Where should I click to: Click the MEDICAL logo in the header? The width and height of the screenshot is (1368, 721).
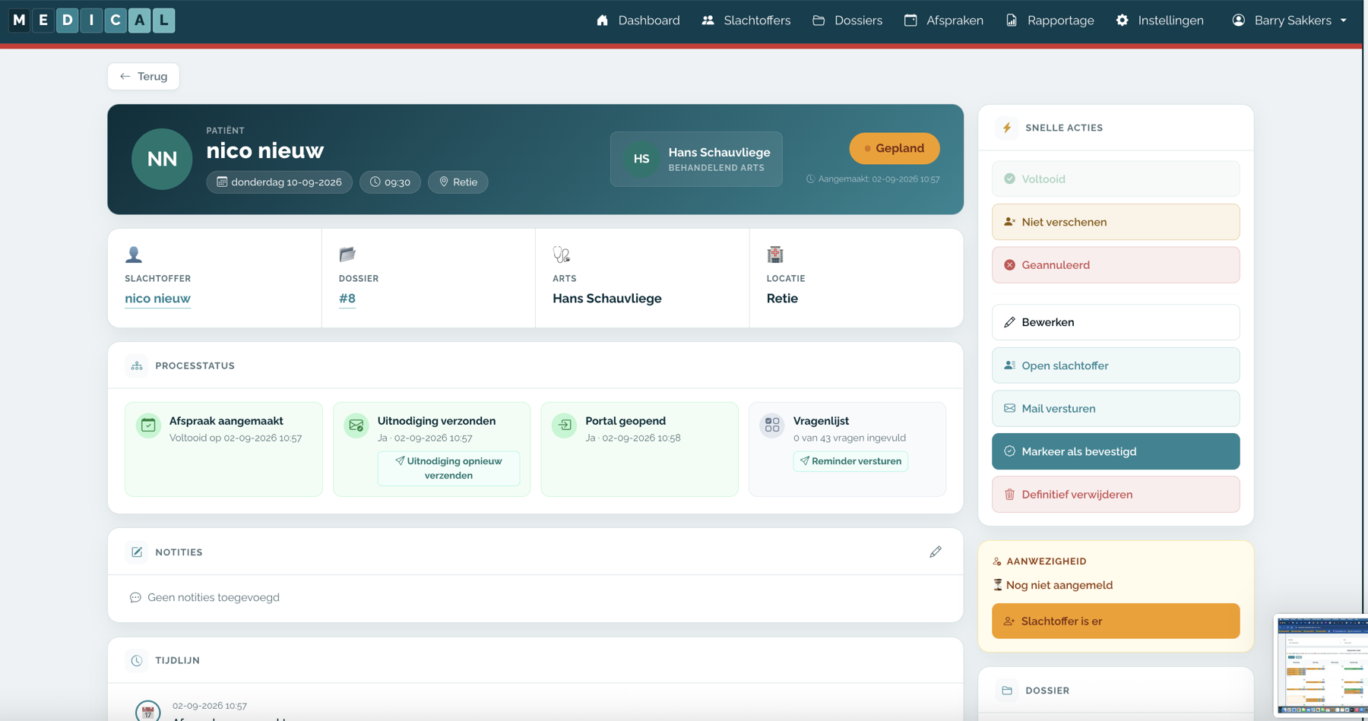click(x=92, y=21)
